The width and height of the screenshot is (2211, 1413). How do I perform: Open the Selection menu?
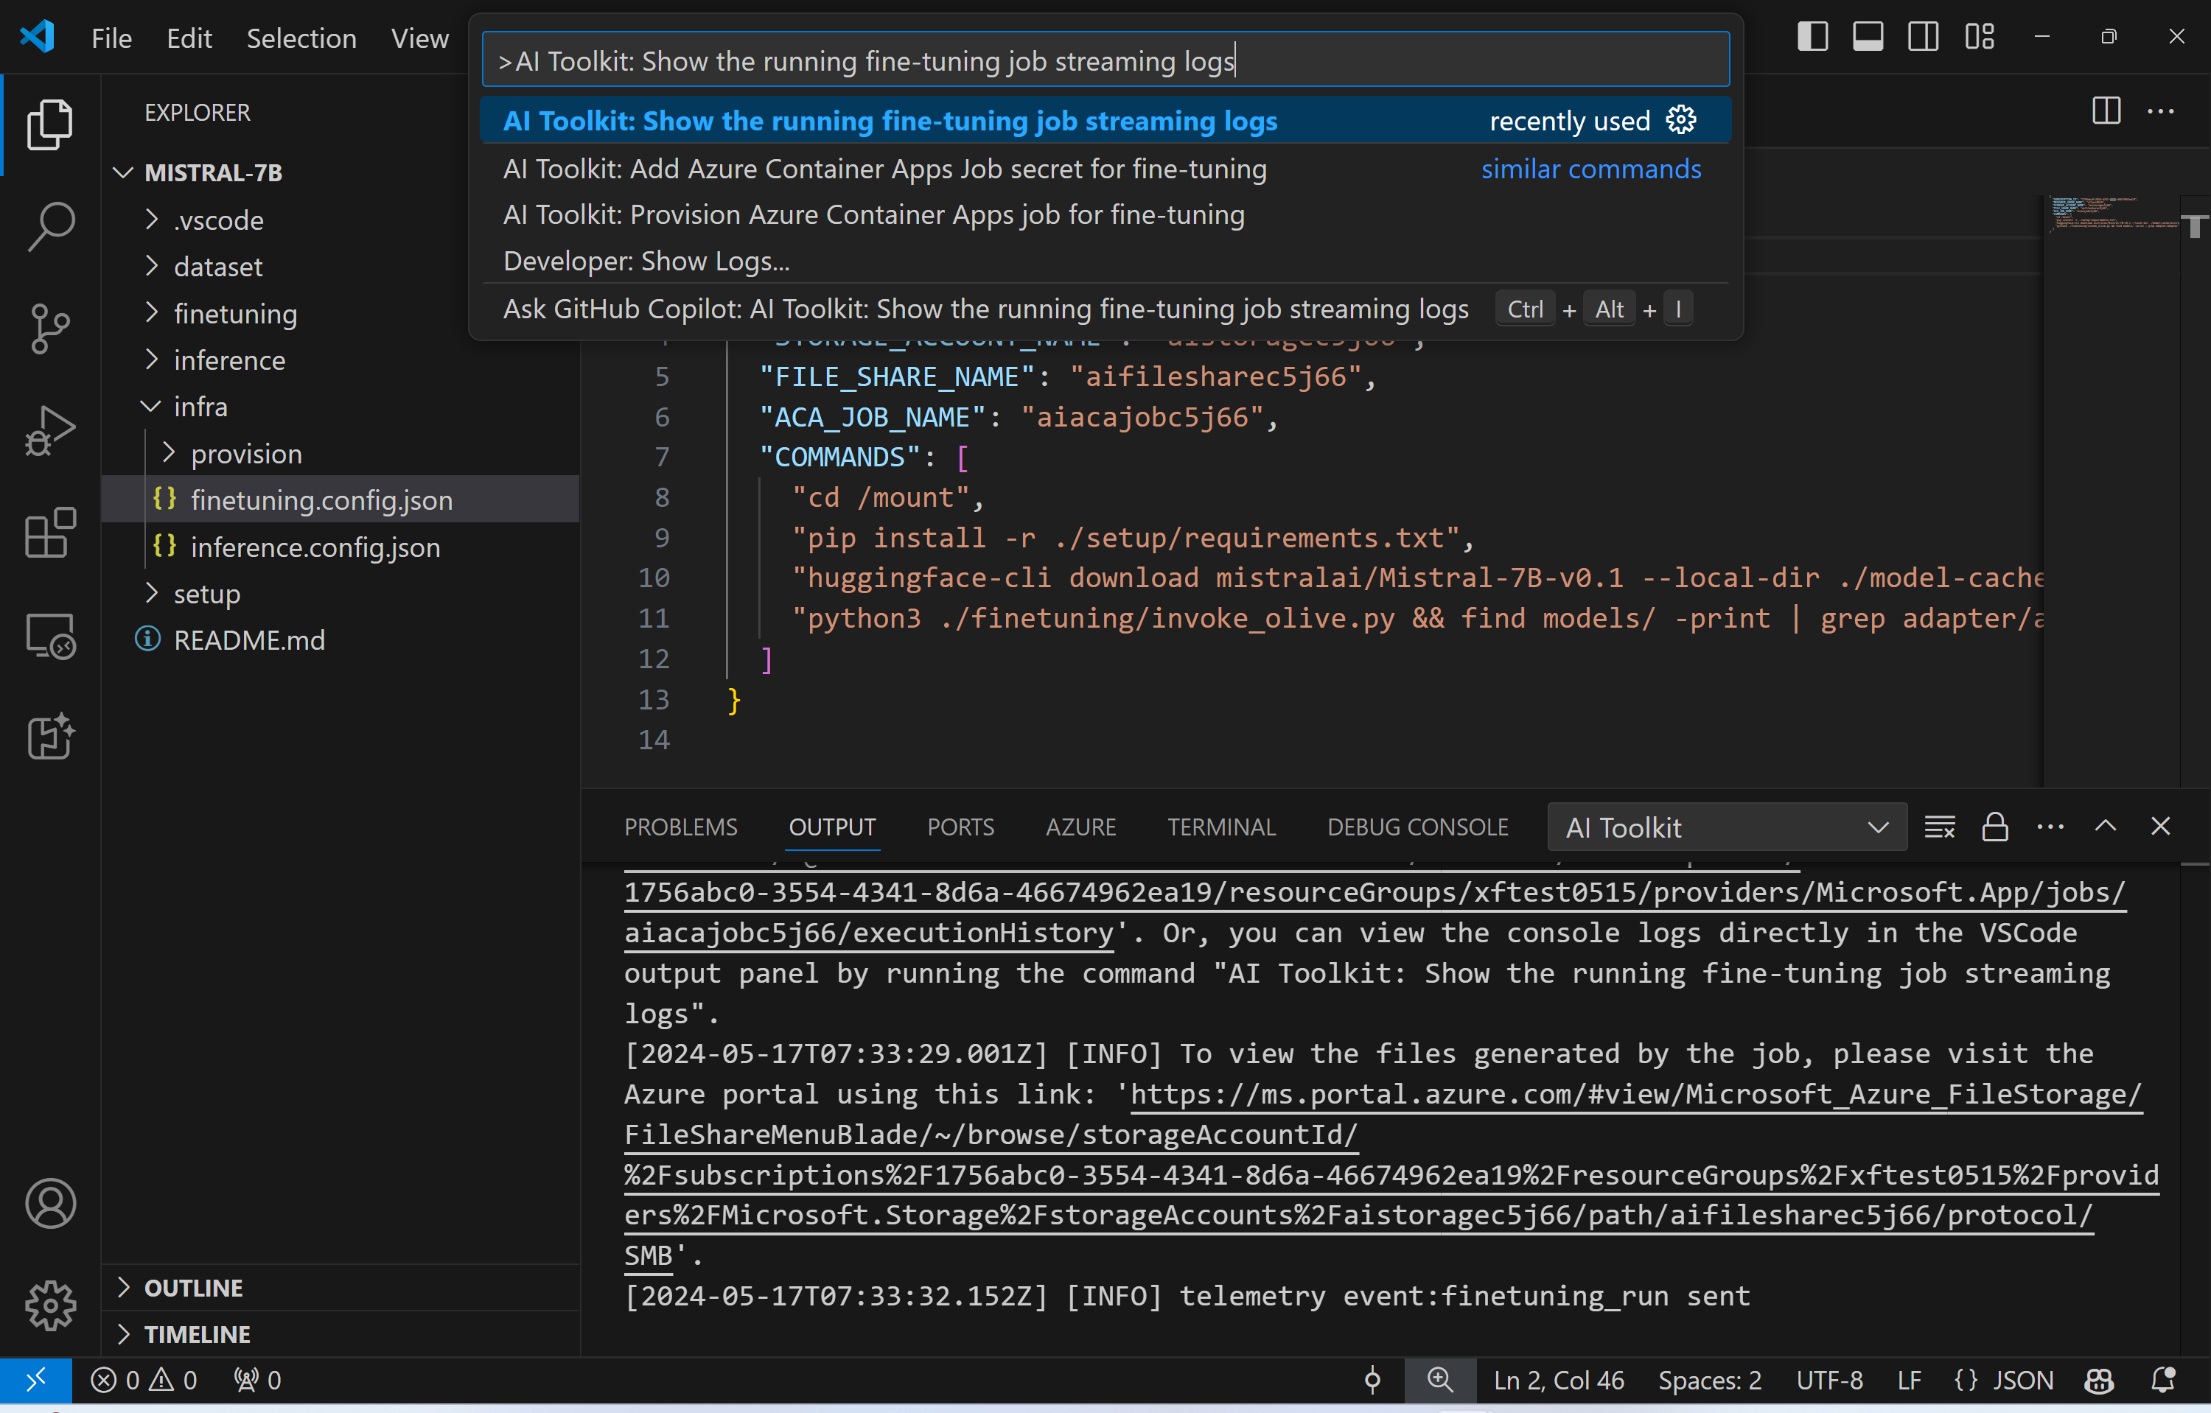pyautogui.click(x=301, y=38)
